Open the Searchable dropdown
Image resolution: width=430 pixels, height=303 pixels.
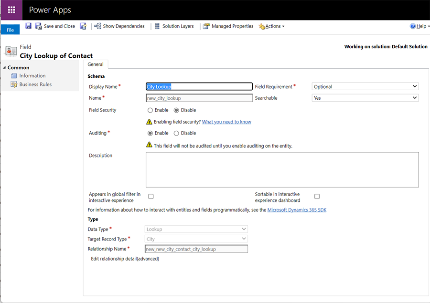click(365, 97)
